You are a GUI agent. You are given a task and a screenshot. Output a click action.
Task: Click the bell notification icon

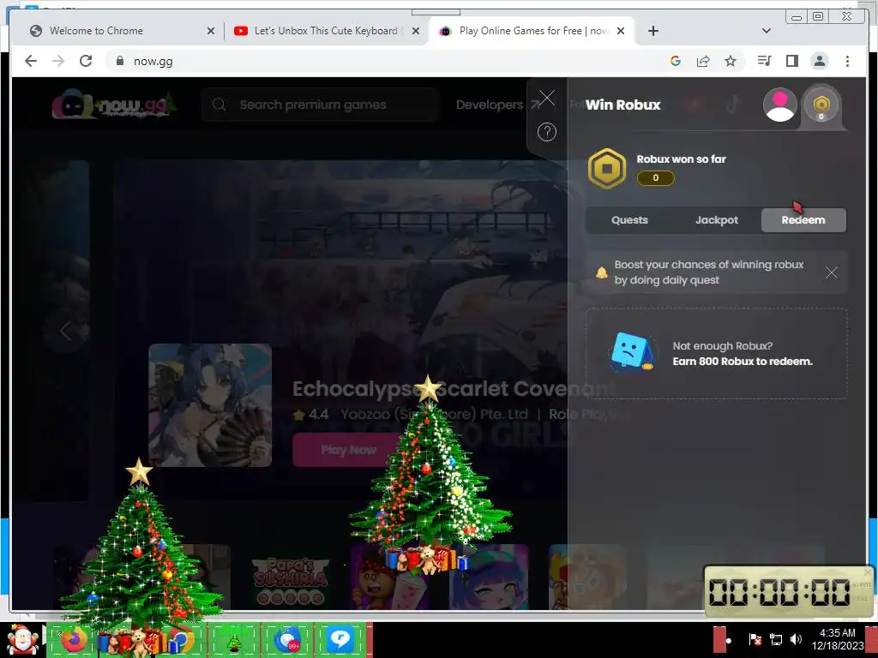click(601, 272)
